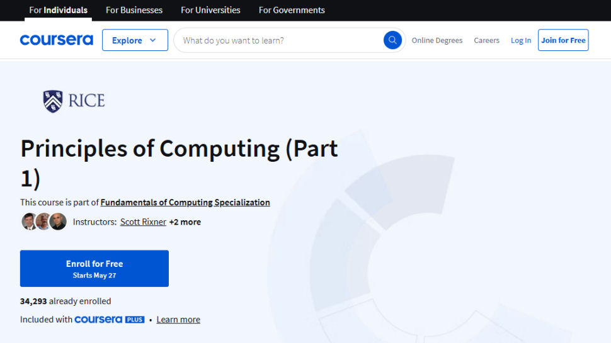Click the Coursera Plus logo badge
The width and height of the screenshot is (611, 343).
click(x=110, y=320)
